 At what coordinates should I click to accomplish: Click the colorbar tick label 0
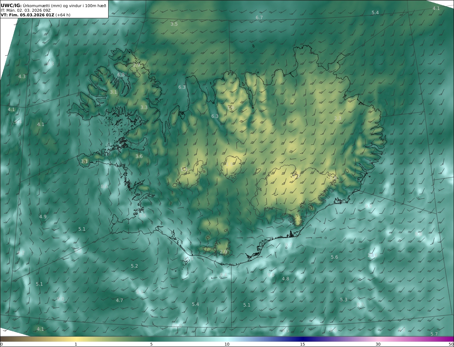pos(1,344)
